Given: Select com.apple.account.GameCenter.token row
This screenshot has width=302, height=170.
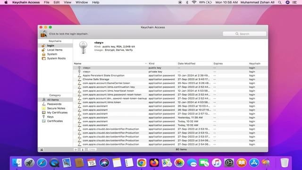Looking at the screenshot, I should click(170, 83).
